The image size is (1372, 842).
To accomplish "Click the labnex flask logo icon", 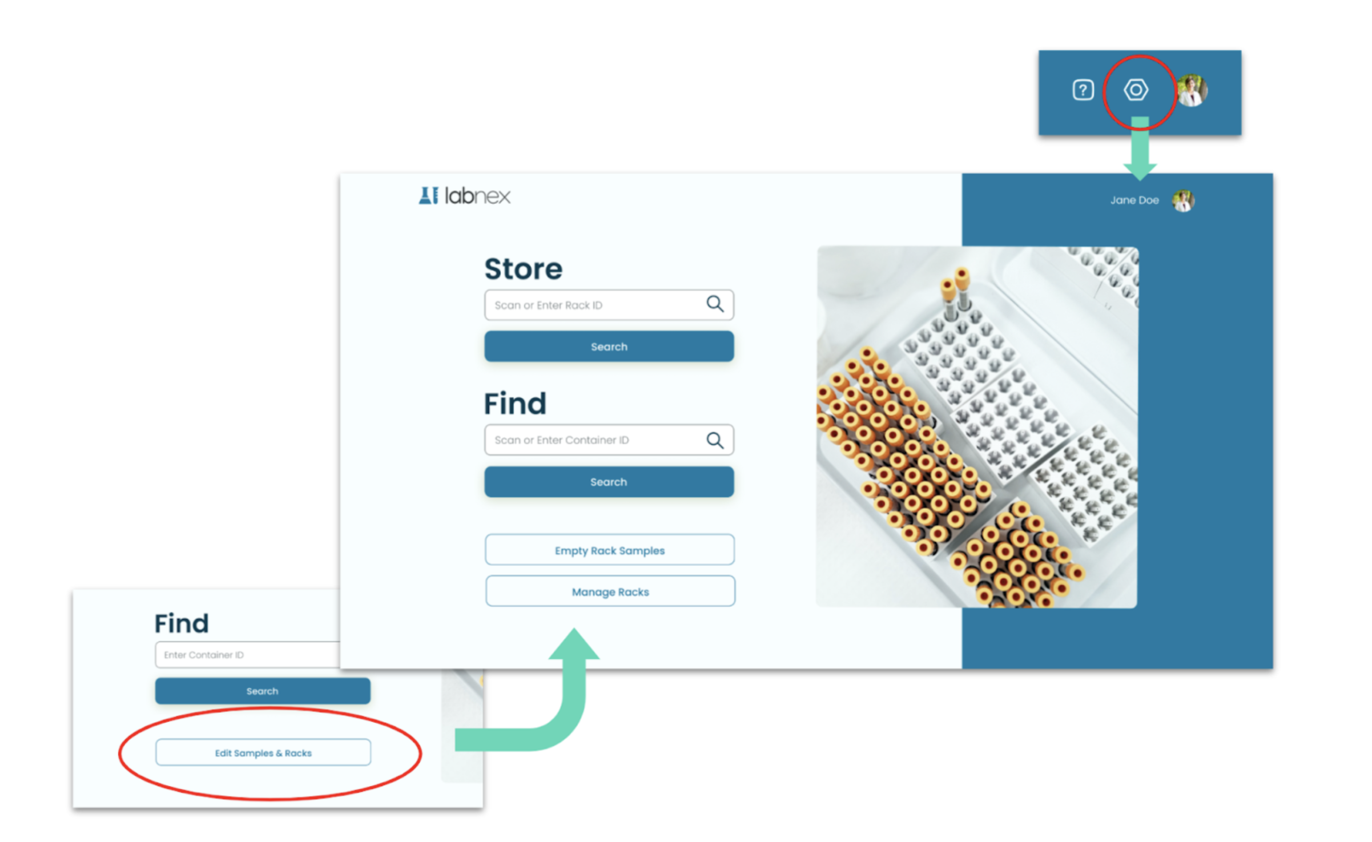I will [428, 195].
